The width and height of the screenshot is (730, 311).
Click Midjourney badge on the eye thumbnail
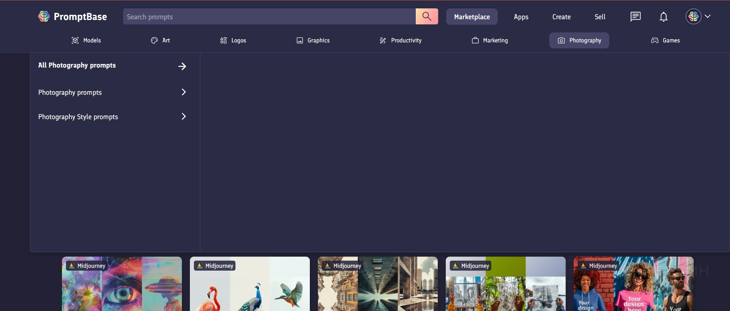point(87,266)
